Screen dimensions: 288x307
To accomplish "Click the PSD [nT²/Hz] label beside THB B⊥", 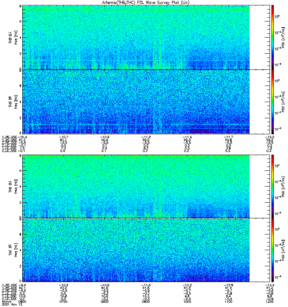I will click(x=283, y=37).
